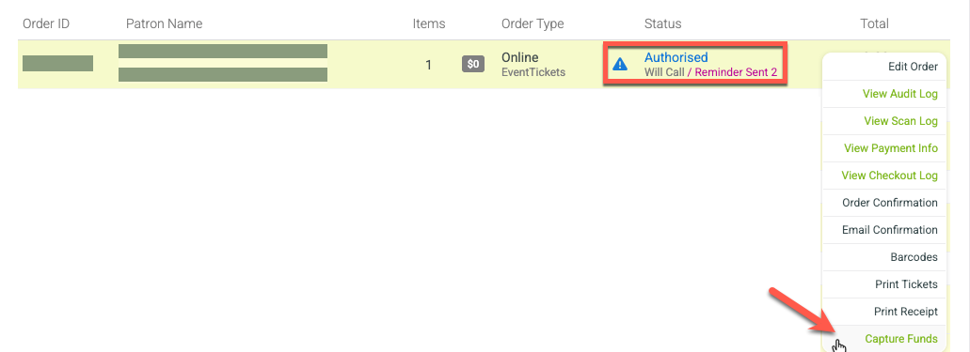Click Capture Funds menu item

click(900, 339)
